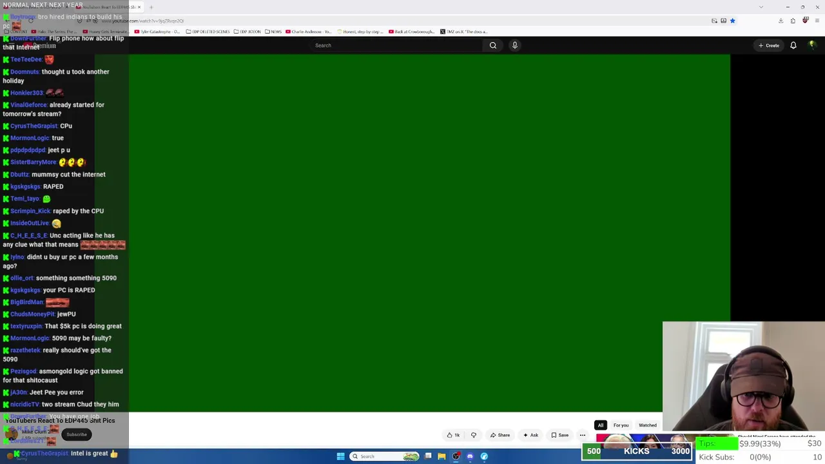Open the EDP DELETED SCENES bookmark folder

coord(208,32)
